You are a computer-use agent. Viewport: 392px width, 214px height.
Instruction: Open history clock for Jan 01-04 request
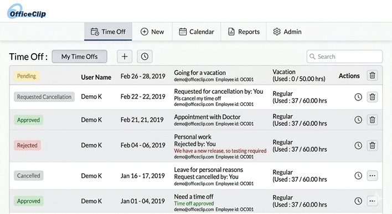pos(358,201)
